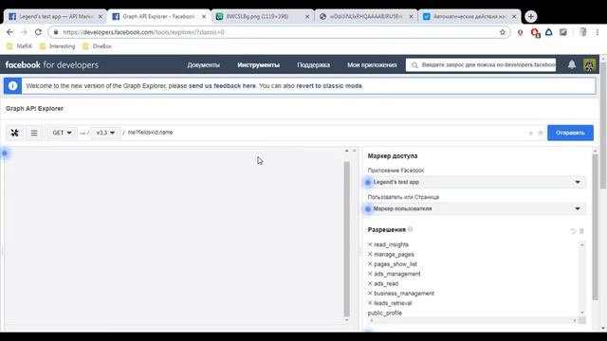Click the info icon next to Разрешения

[411, 229]
